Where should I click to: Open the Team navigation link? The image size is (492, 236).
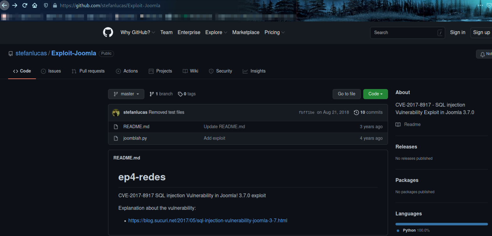click(166, 32)
